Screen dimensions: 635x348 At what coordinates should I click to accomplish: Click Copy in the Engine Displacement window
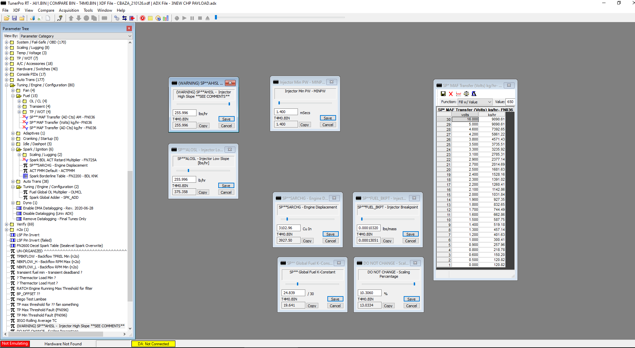pos(307,241)
